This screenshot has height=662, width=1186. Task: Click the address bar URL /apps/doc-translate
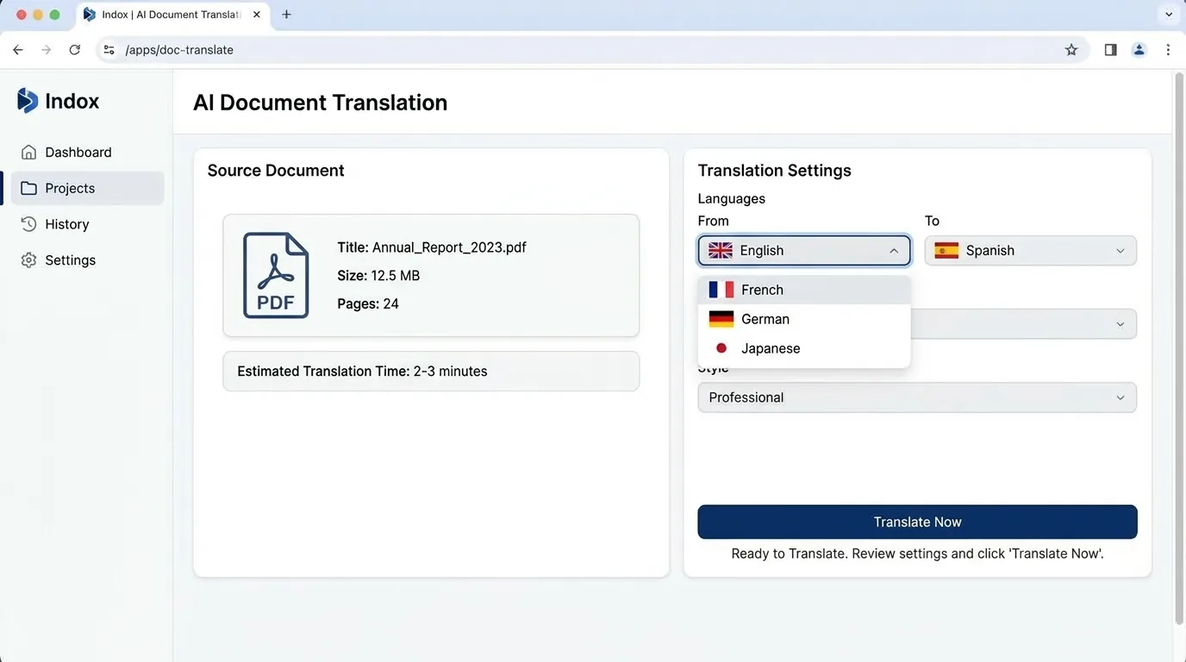[179, 50]
